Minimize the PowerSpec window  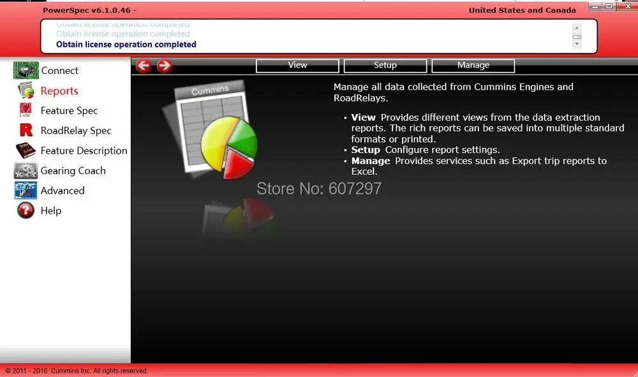pyautogui.click(x=595, y=6)
